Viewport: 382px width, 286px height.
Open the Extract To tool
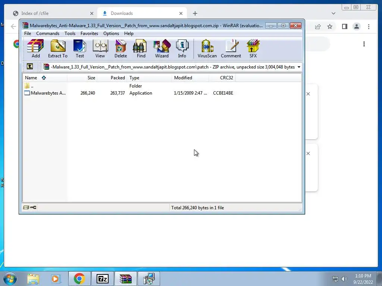[58, 49]
